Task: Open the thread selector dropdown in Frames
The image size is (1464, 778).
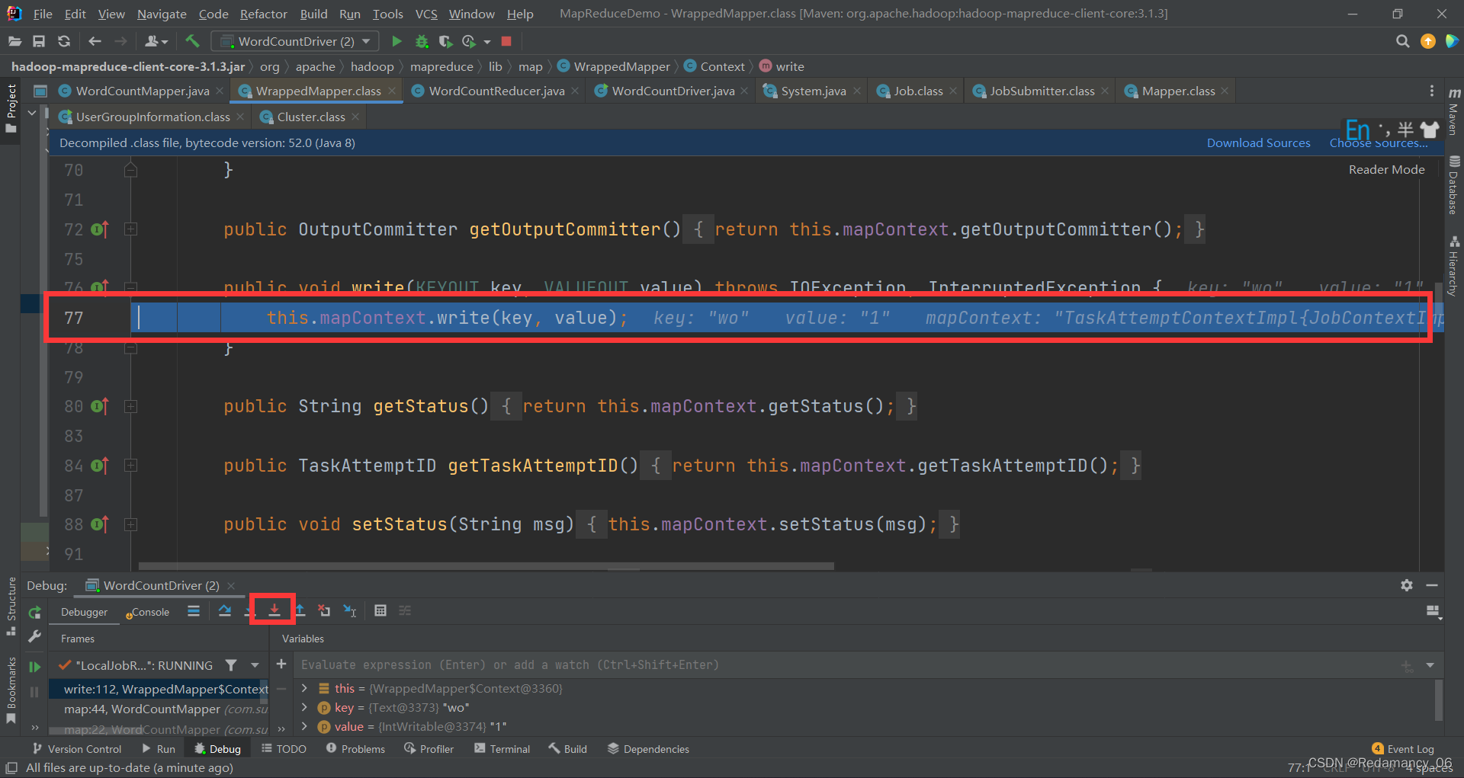Action: [x=255, y=665]
